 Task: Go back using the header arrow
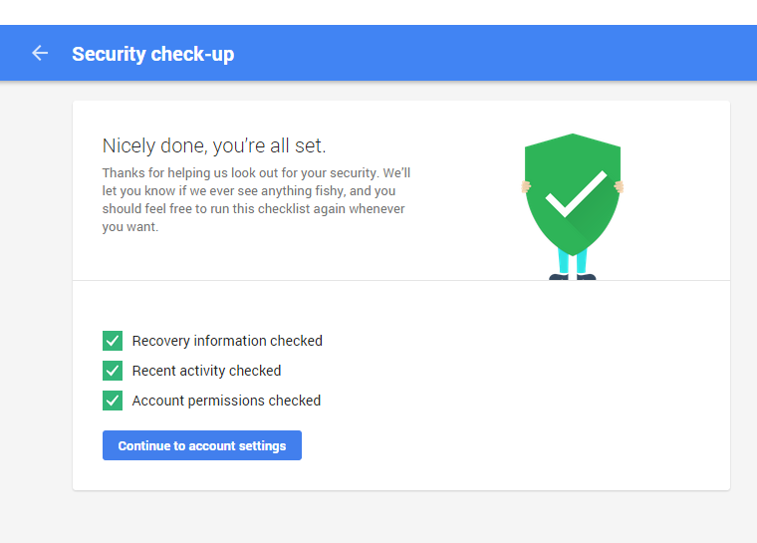(x=40, y=53)
